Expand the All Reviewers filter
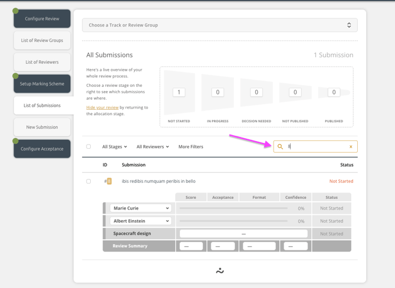The image size is (395, 288). tap(153, 147)
